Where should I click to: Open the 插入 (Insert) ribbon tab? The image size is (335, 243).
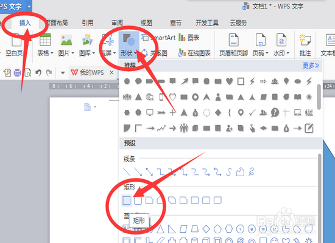tap(25, 23)
